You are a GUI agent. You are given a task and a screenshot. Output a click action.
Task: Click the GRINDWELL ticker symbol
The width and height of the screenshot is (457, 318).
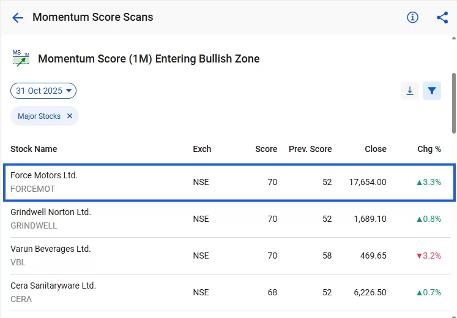34,225
